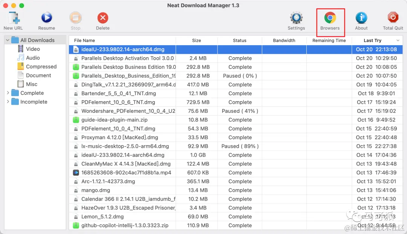Screen dimensions: 407x234
Task: Sort by the Last Try column header
Action: [x=372, y=40]
